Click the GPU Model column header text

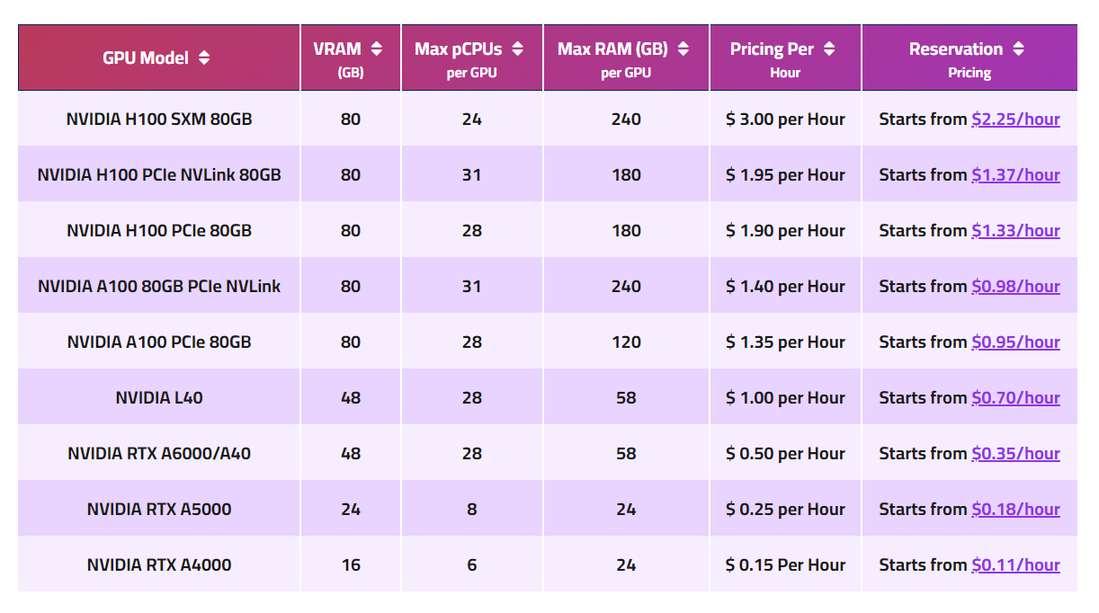[146, 58]
